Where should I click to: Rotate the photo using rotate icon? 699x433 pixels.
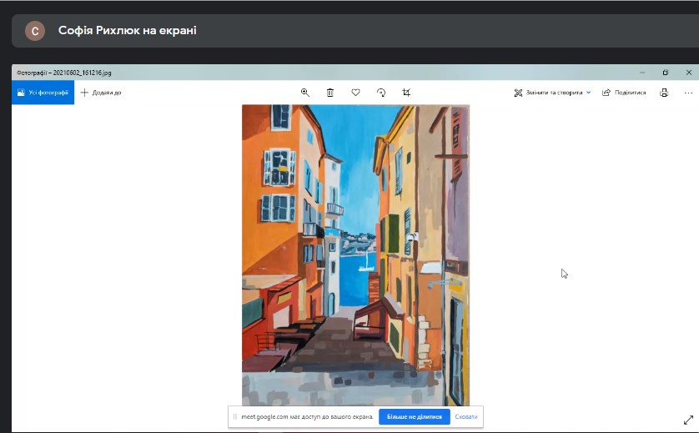coord(381,93)
